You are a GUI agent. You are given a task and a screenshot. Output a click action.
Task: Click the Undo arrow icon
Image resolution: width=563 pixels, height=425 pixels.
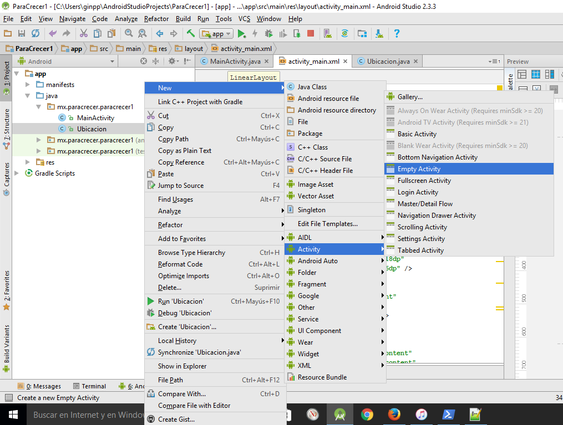click(x=53, y=34)
